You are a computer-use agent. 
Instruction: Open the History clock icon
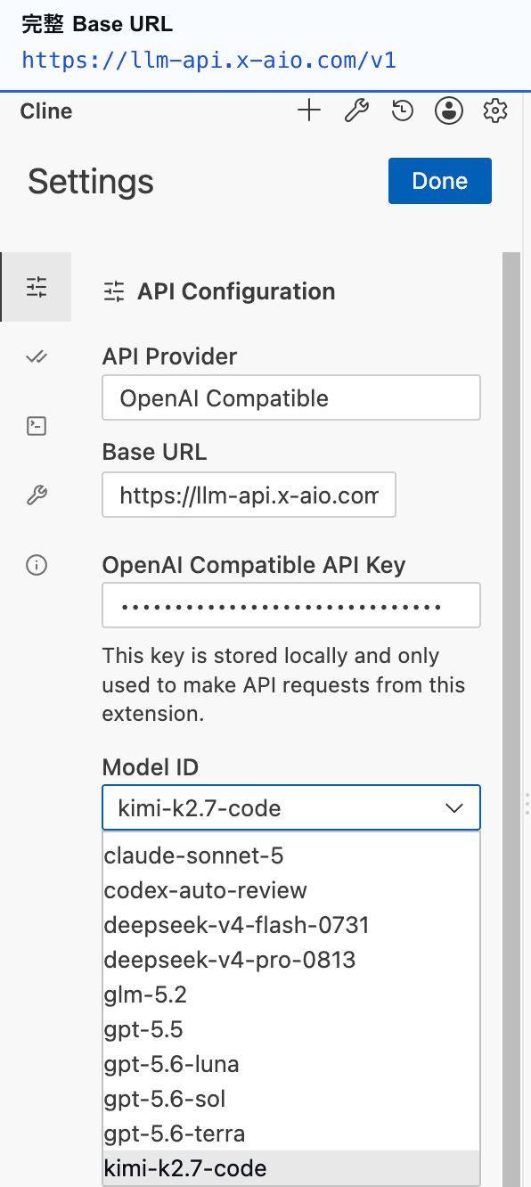[403, 111]
